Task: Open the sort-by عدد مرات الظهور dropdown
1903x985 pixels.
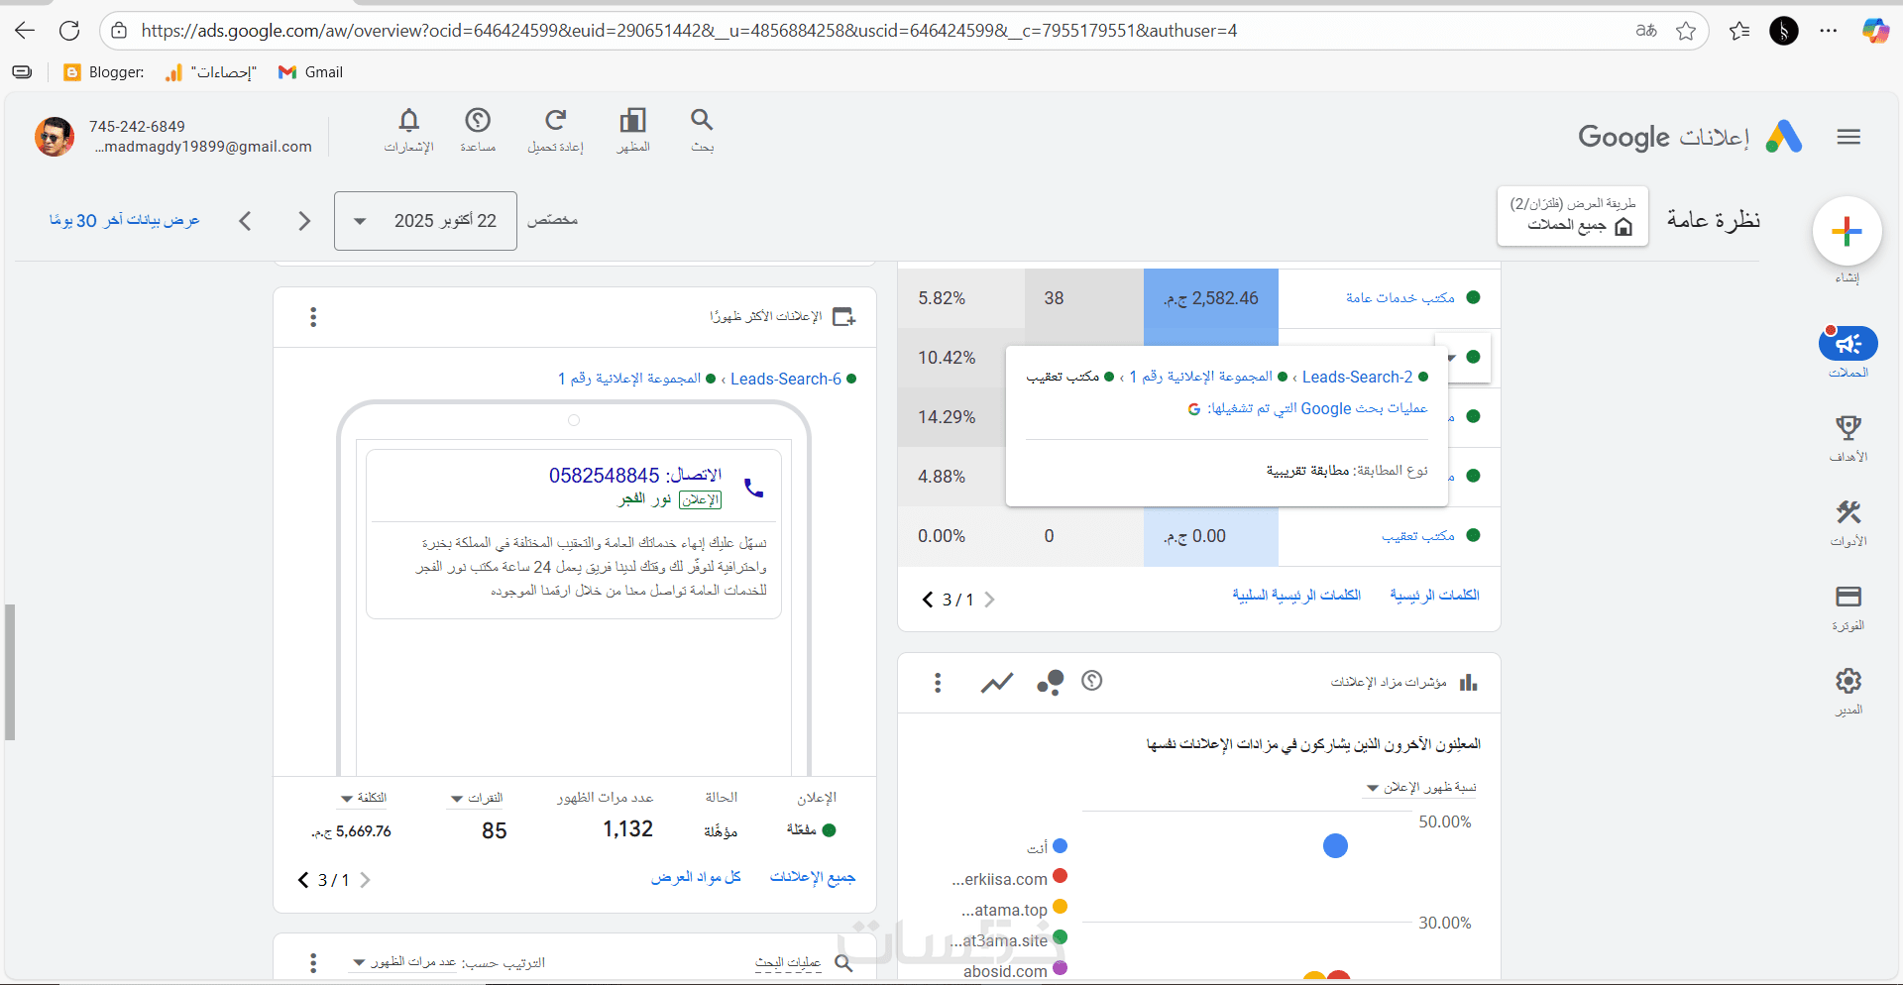Action: (x=404, y=962)
